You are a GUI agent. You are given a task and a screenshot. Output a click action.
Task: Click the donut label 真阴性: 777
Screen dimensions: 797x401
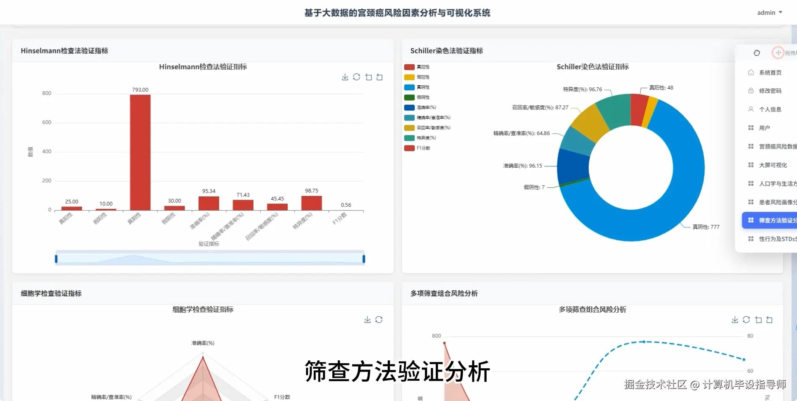(x=706, y=227)
